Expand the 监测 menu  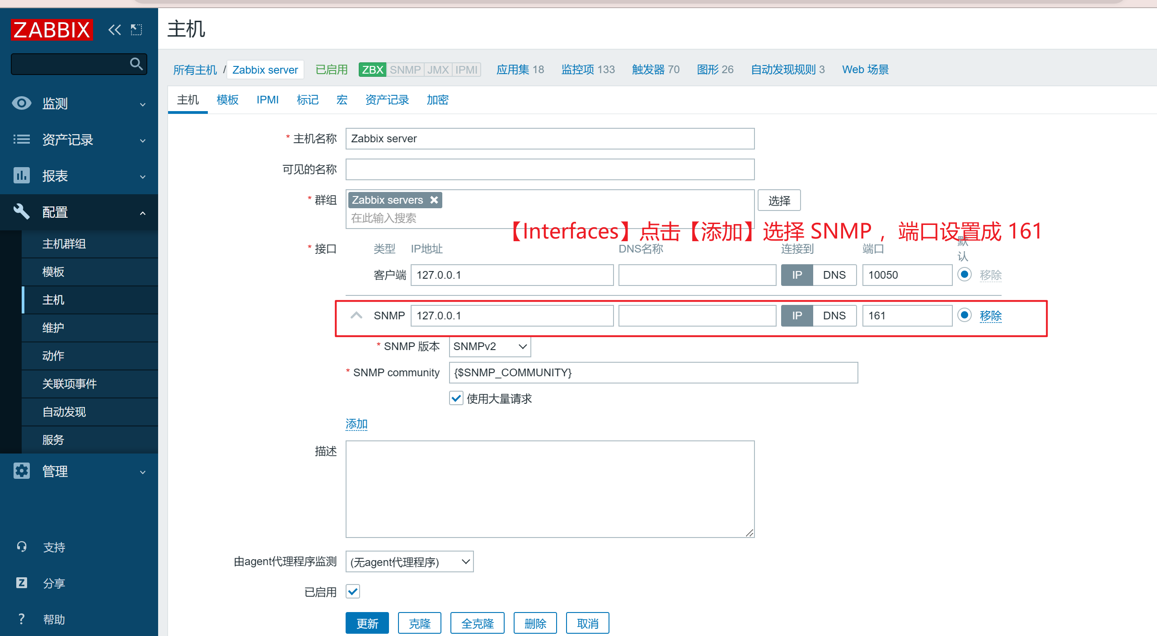[143, 104]
